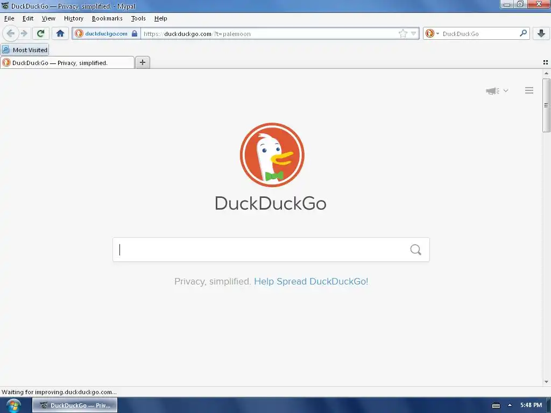The height and width of the screenshot is (413, 551).
Task: Click the vertical scrollbar thumb
Action: [546, 105]
